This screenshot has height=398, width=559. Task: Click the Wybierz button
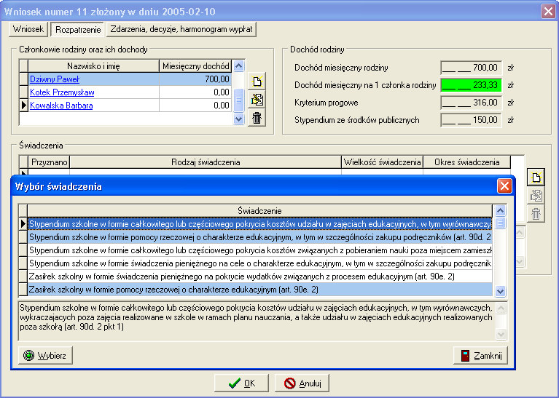click(45, 355)
